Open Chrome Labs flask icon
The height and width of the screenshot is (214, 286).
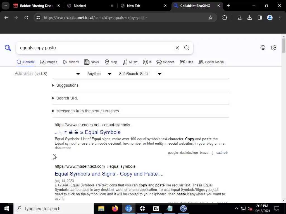pos(239,18)
